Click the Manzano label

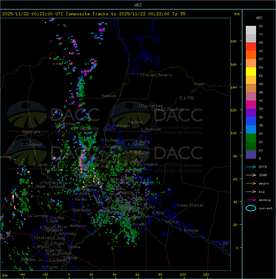(x=28, y=259)
